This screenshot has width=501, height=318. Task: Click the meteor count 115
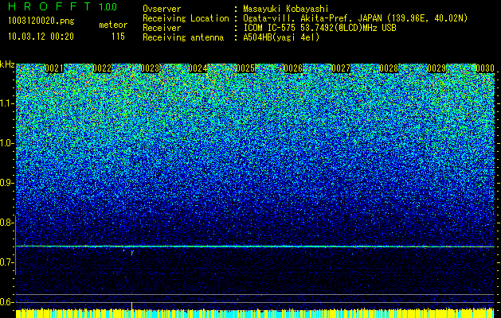(118, 37)
